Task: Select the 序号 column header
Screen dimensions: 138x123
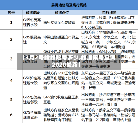Action: [11, 12]
